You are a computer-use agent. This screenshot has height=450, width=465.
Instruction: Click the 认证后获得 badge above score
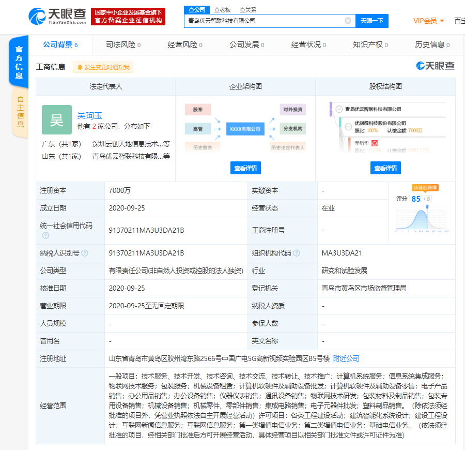425,188
